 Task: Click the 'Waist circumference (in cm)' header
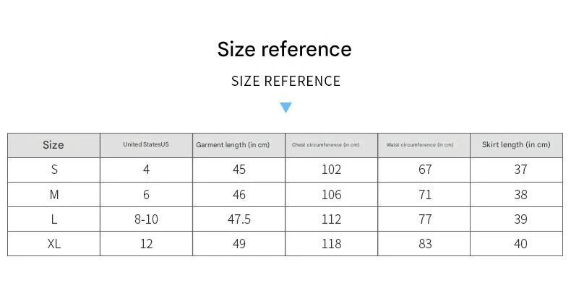pyautogui.click(x=420, y=145)
